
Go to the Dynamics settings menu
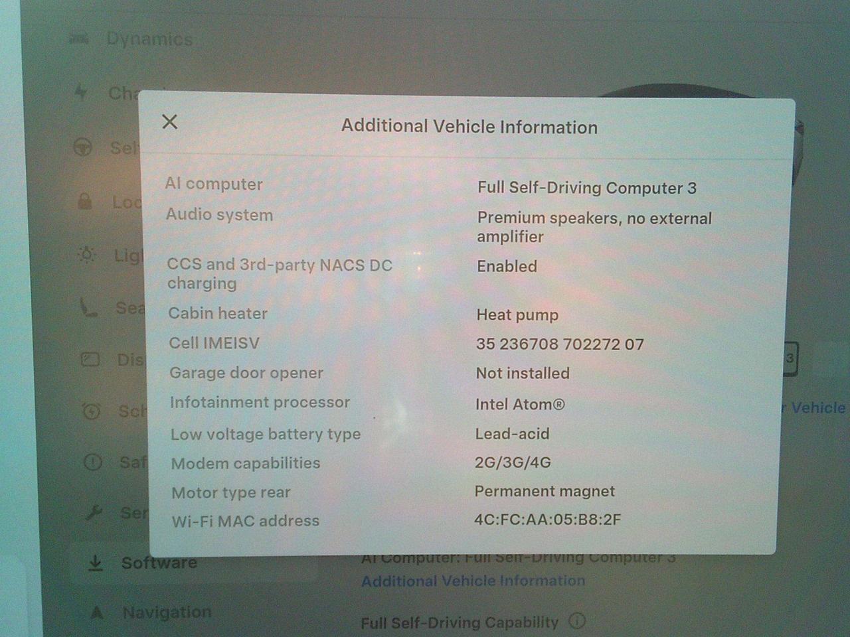point(149,39)
